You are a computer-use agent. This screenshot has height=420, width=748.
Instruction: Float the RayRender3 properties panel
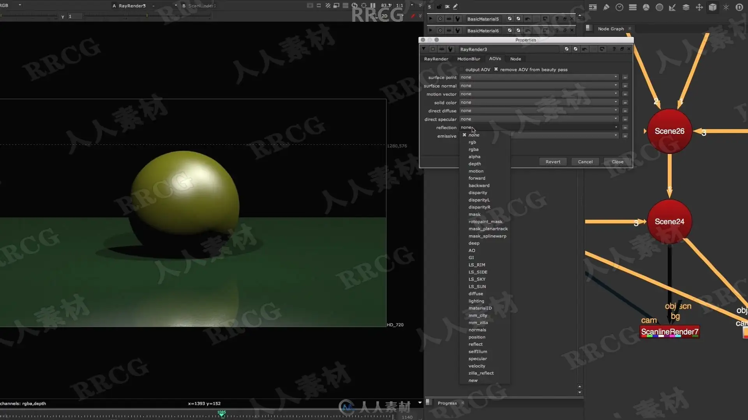(x=622, y=49)
